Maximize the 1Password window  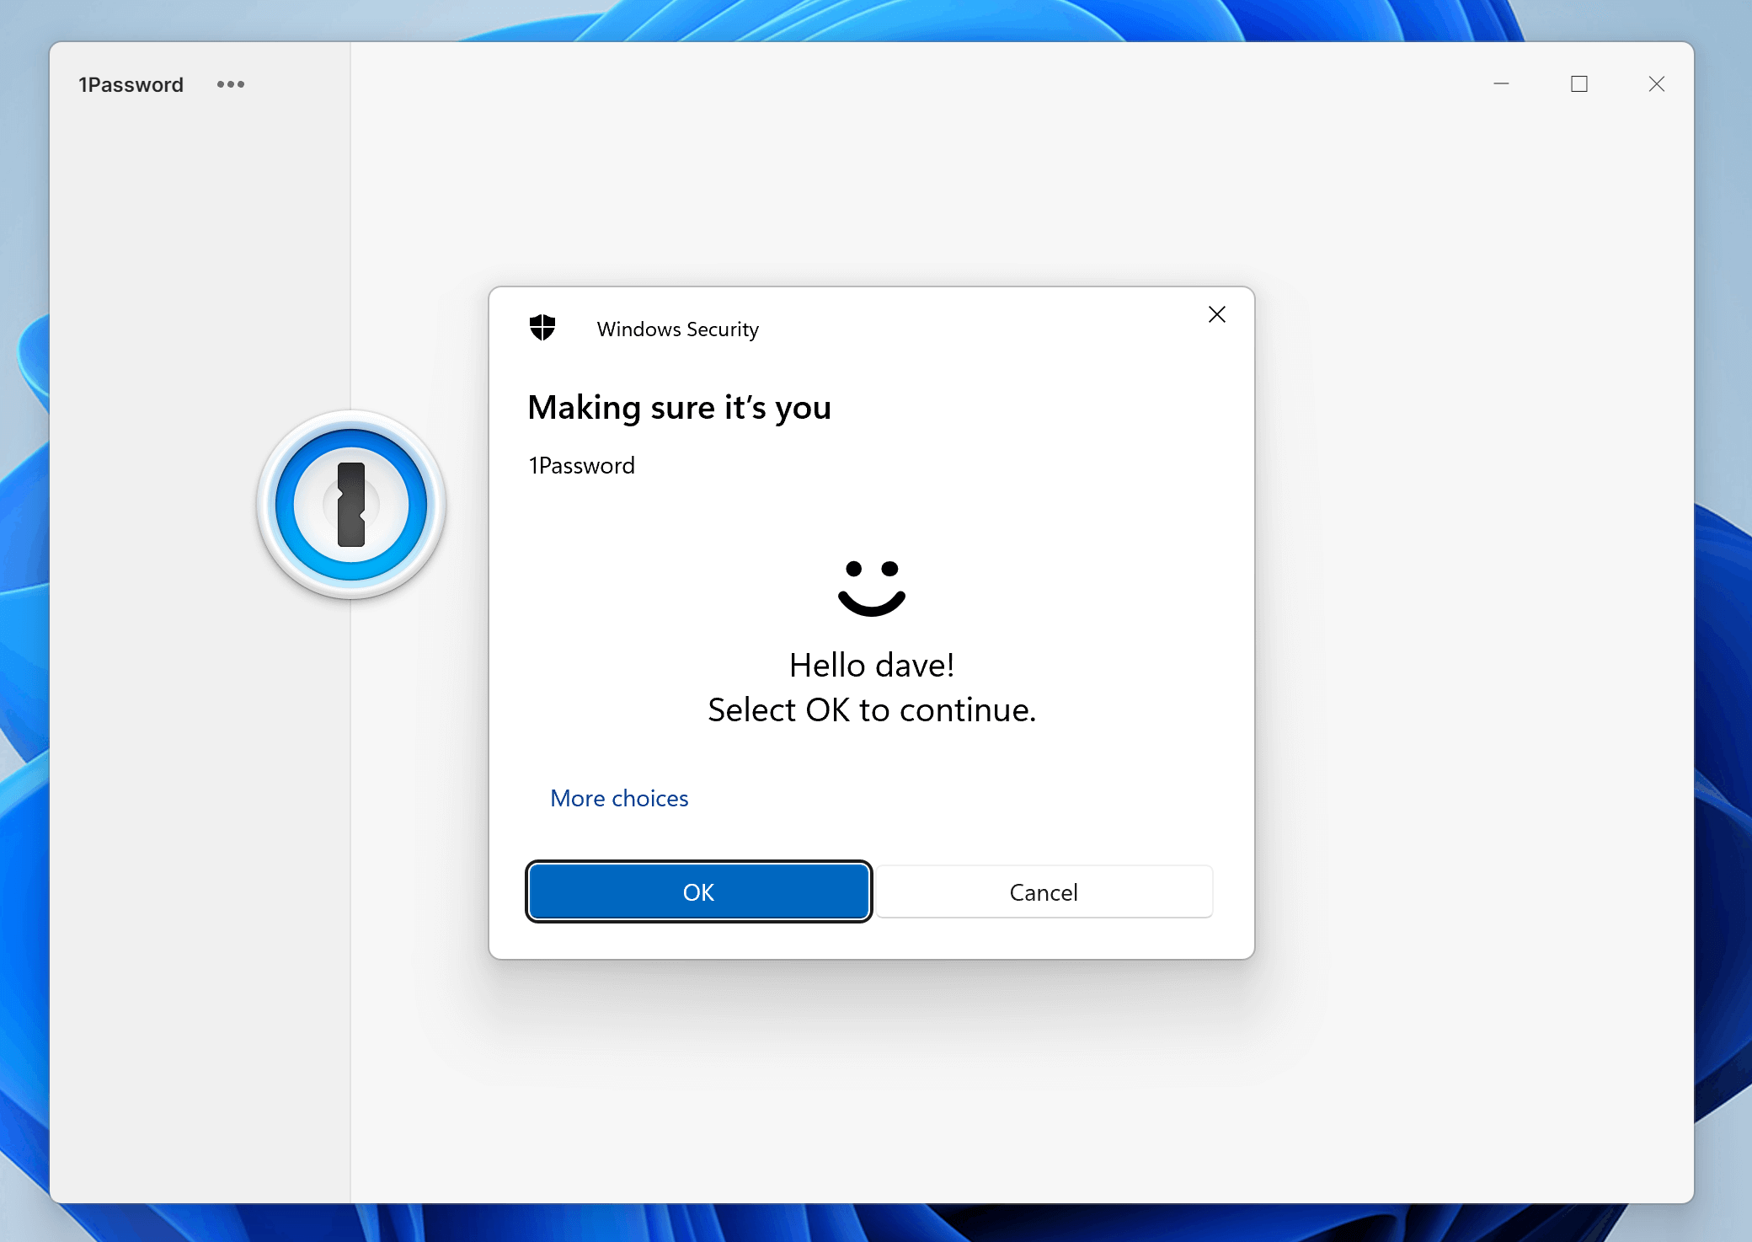click(1578, 84)
